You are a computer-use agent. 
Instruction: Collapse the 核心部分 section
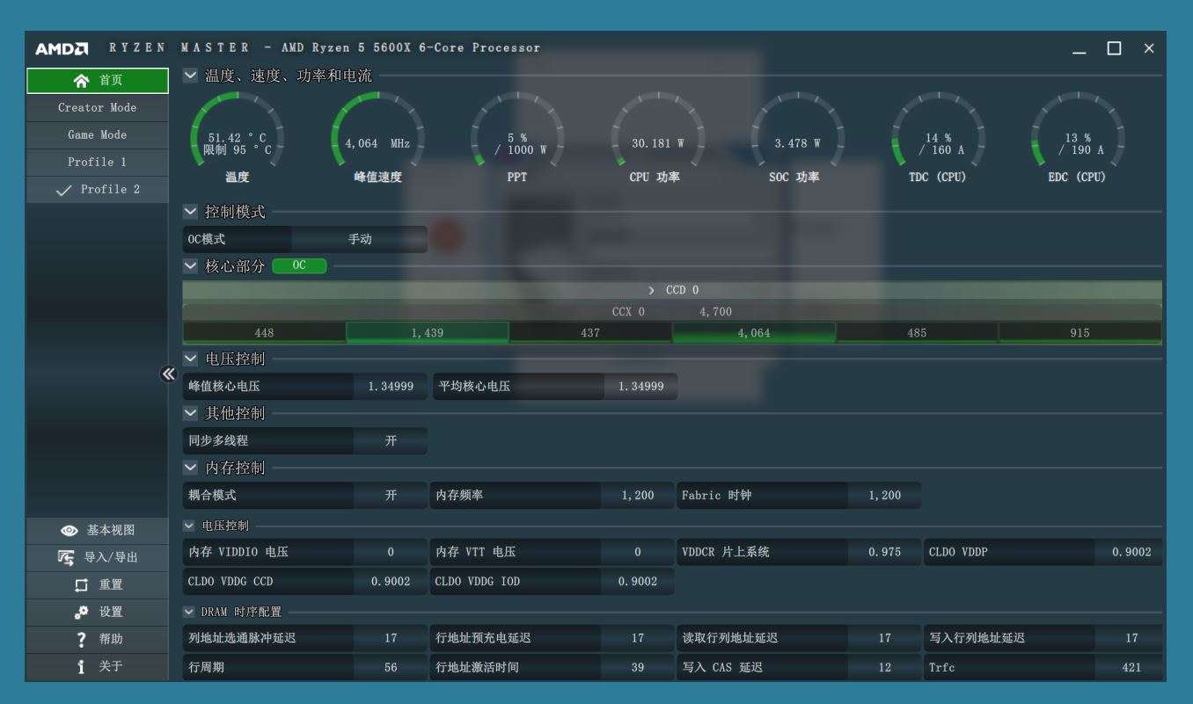click(191, 266)
